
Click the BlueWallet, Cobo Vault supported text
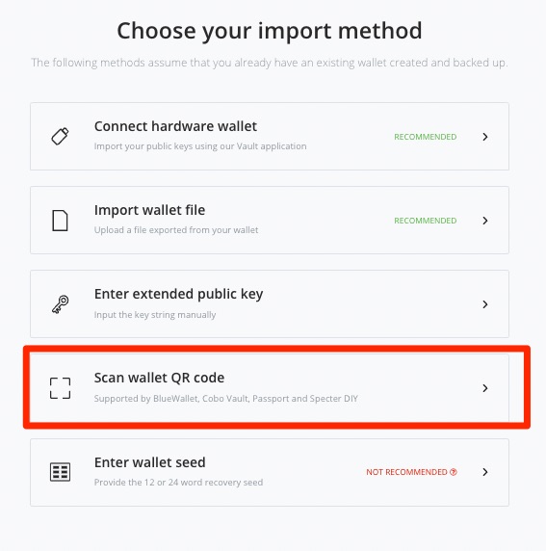(226, 399)
